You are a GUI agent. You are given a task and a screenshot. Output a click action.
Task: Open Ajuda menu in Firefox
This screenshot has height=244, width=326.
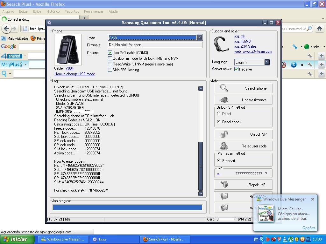pos(113,11)
